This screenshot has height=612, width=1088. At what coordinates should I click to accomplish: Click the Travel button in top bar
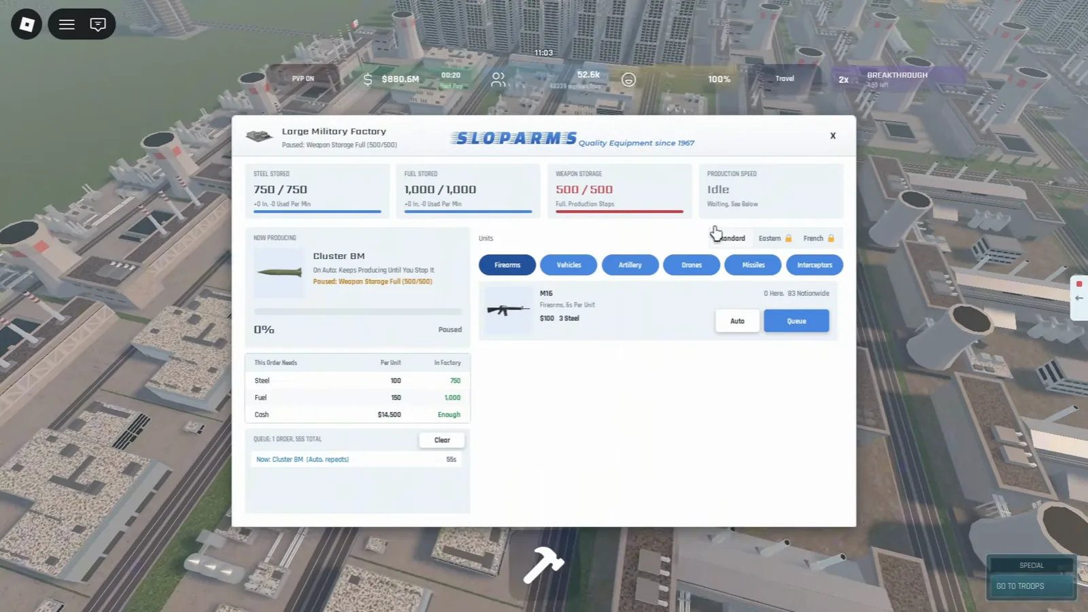click(785, 79)
